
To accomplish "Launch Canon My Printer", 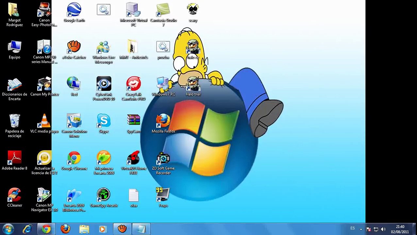I will coord(44,86).
